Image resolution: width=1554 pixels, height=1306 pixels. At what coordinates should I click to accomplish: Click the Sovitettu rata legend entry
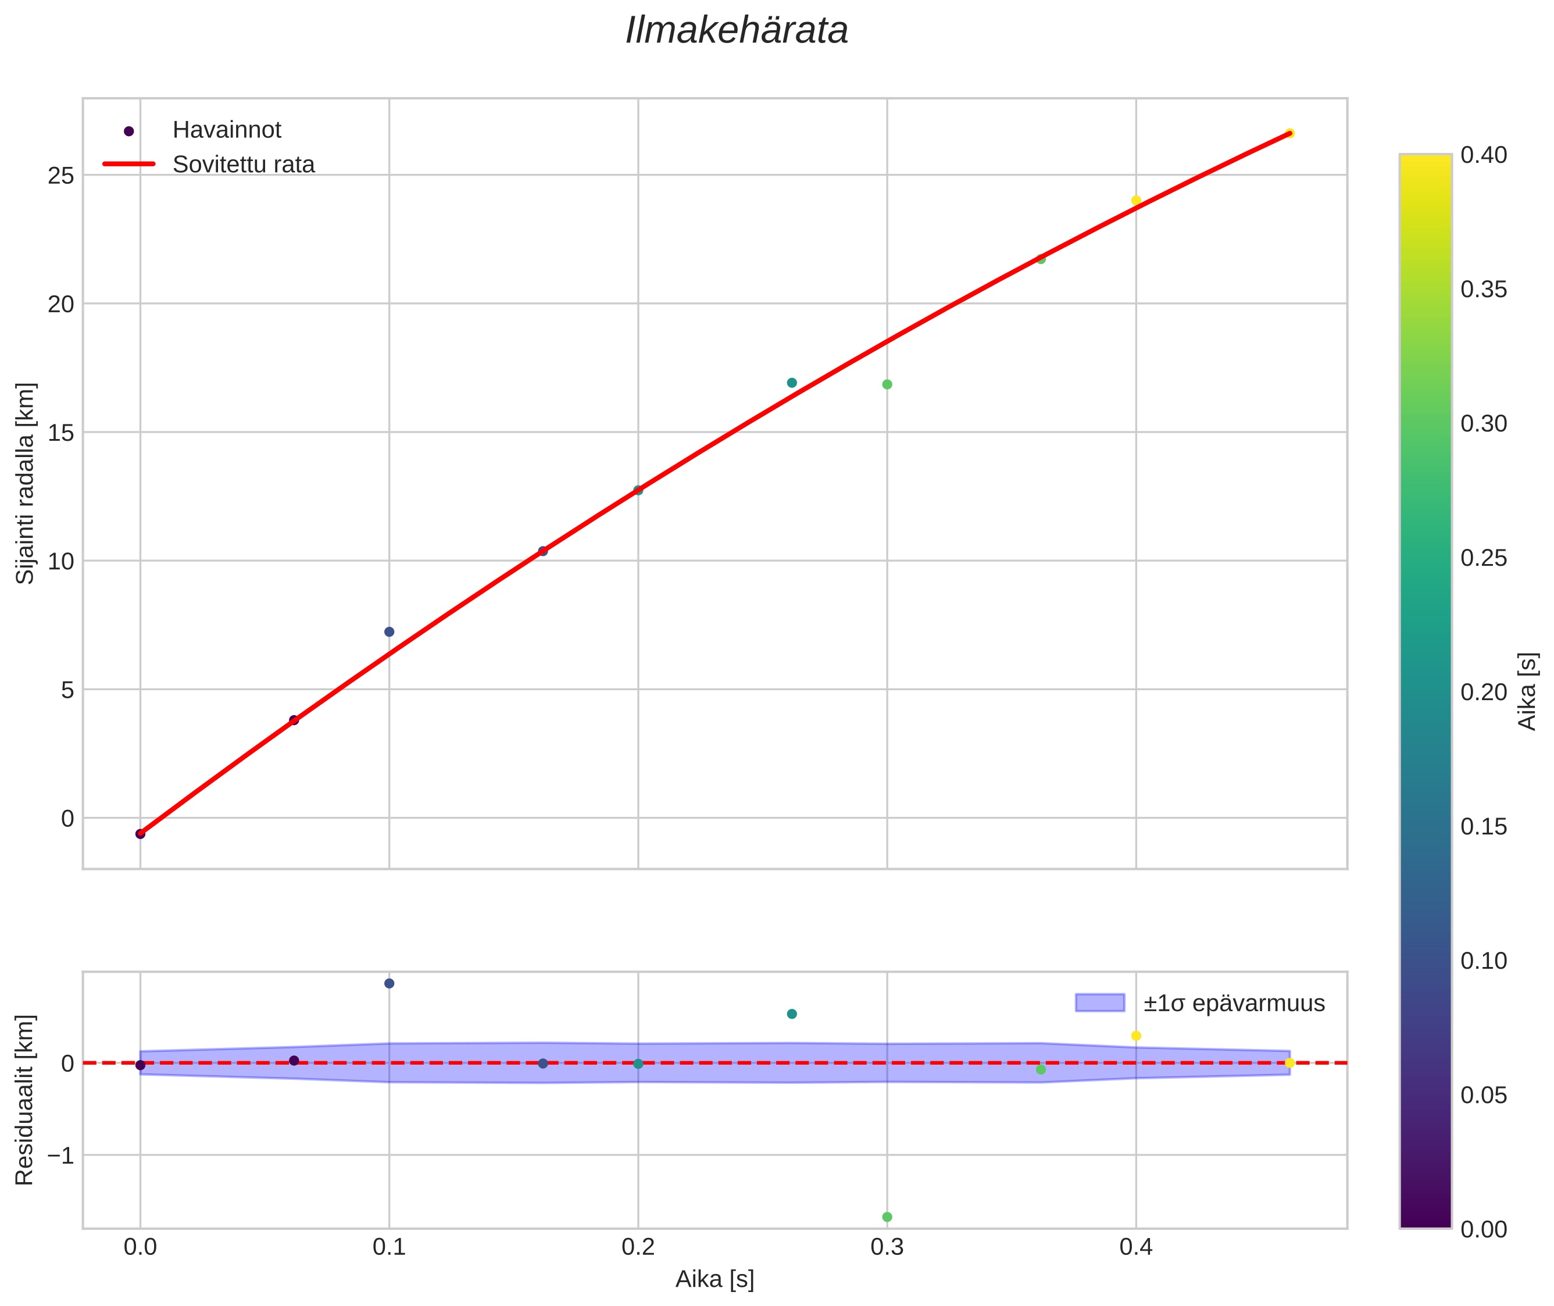pos(243,165)
